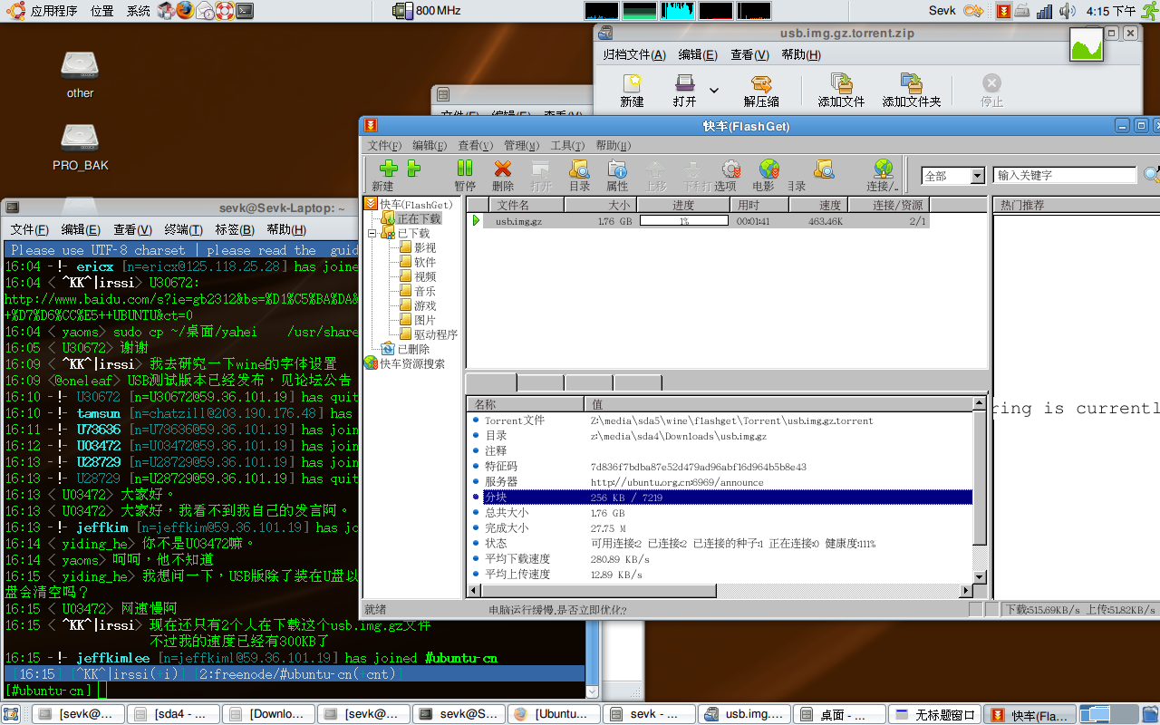Screen dimensions: 1160x725
Task: Click the 速度 speed column header
Action: point(819,206)
